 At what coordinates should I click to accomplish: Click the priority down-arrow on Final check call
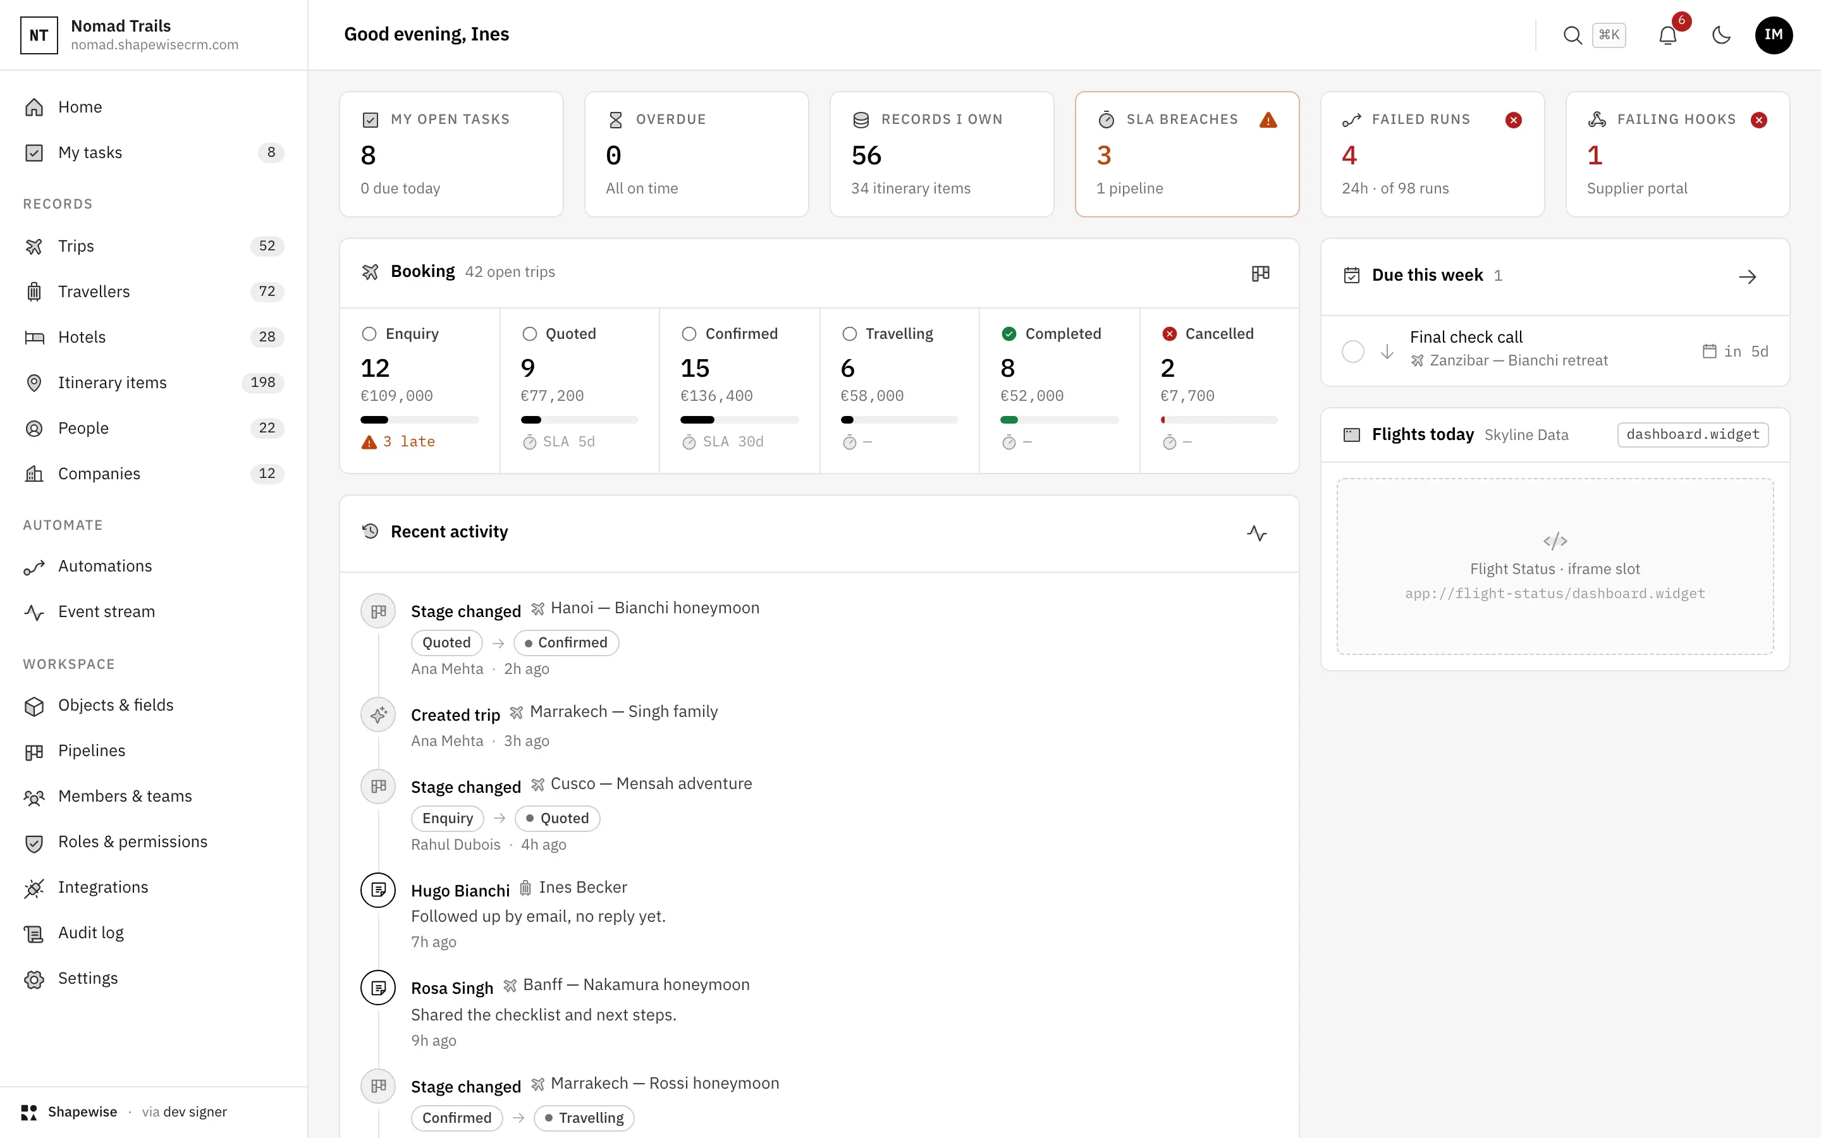(x=1387, y=352)
